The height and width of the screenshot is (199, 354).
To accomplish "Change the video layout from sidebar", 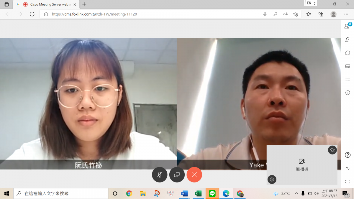I will tap(348, 66).
